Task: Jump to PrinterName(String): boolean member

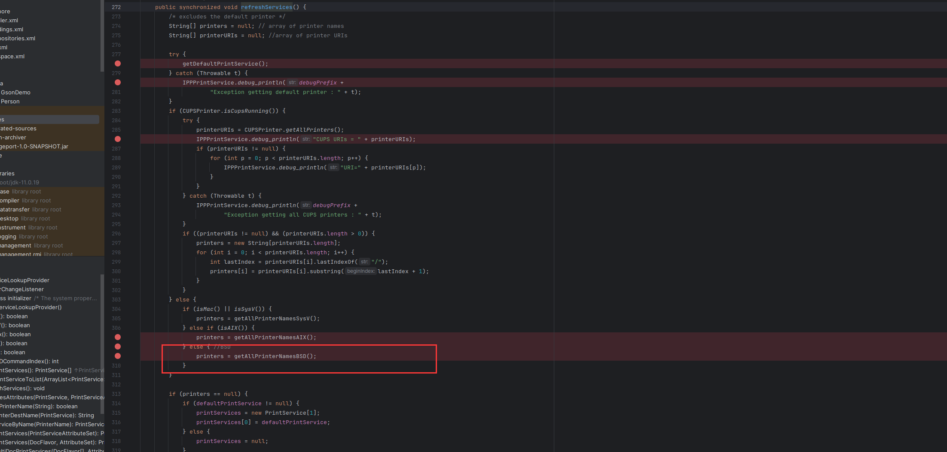Action: point(39,406)
